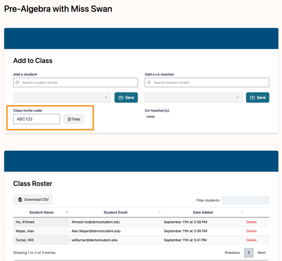The height and width of the screenshot is (261, 282).
Task: Click the search icon in student emails field
Action: pyautogui.click(x=17, y=83)
